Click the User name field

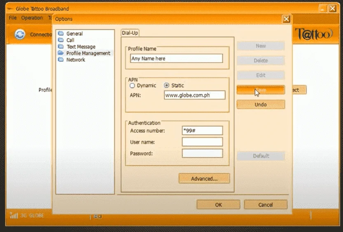pyautogui.click(x=202, y=142)
